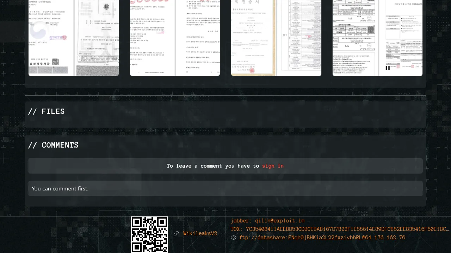
Task: Open the WikileaksV2 footer link
Action: [200, 234]
